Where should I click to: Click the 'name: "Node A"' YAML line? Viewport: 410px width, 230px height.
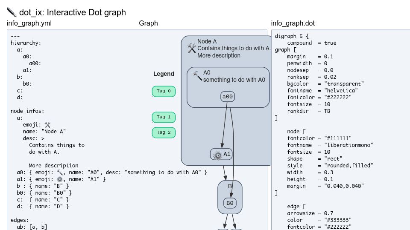(44, 132)
